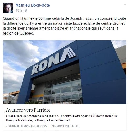129x133 pixels.
Task: Click the separator dot between time and globe
Action: 23,10
